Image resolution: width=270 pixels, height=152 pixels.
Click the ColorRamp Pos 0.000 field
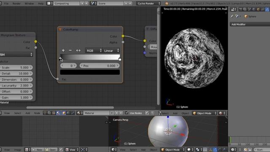100,66
